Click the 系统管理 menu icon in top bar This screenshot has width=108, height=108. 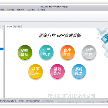38,10
